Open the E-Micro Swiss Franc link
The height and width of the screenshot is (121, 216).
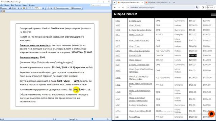coord(138,105)
